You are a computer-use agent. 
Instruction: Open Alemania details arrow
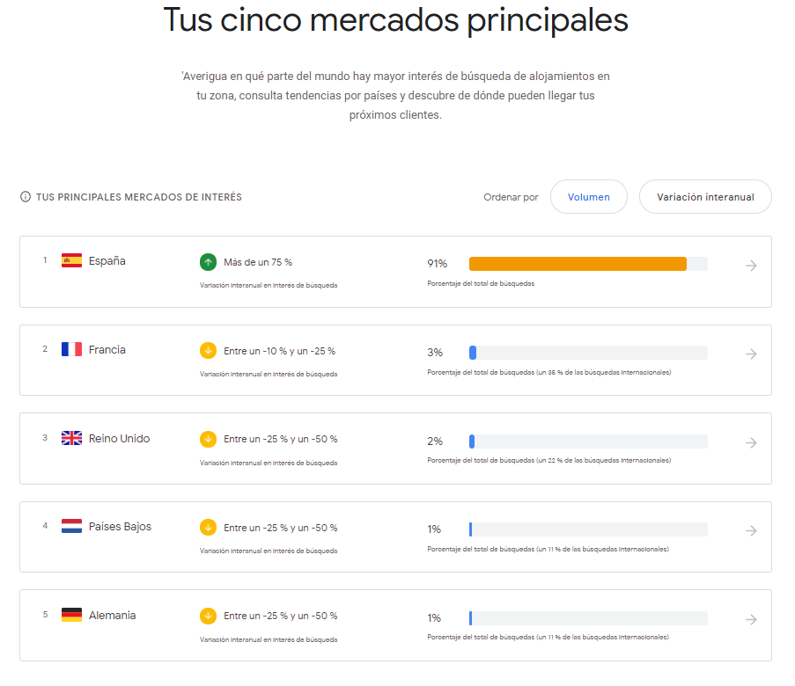751,619
